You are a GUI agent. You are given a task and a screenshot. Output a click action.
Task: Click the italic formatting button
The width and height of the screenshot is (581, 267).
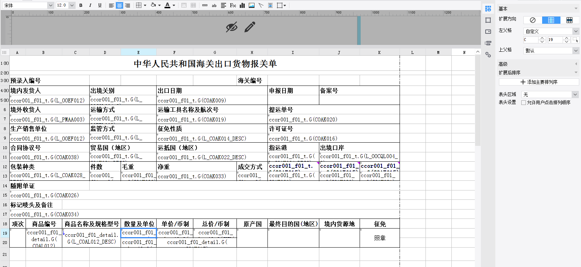(x=90, y=5)
